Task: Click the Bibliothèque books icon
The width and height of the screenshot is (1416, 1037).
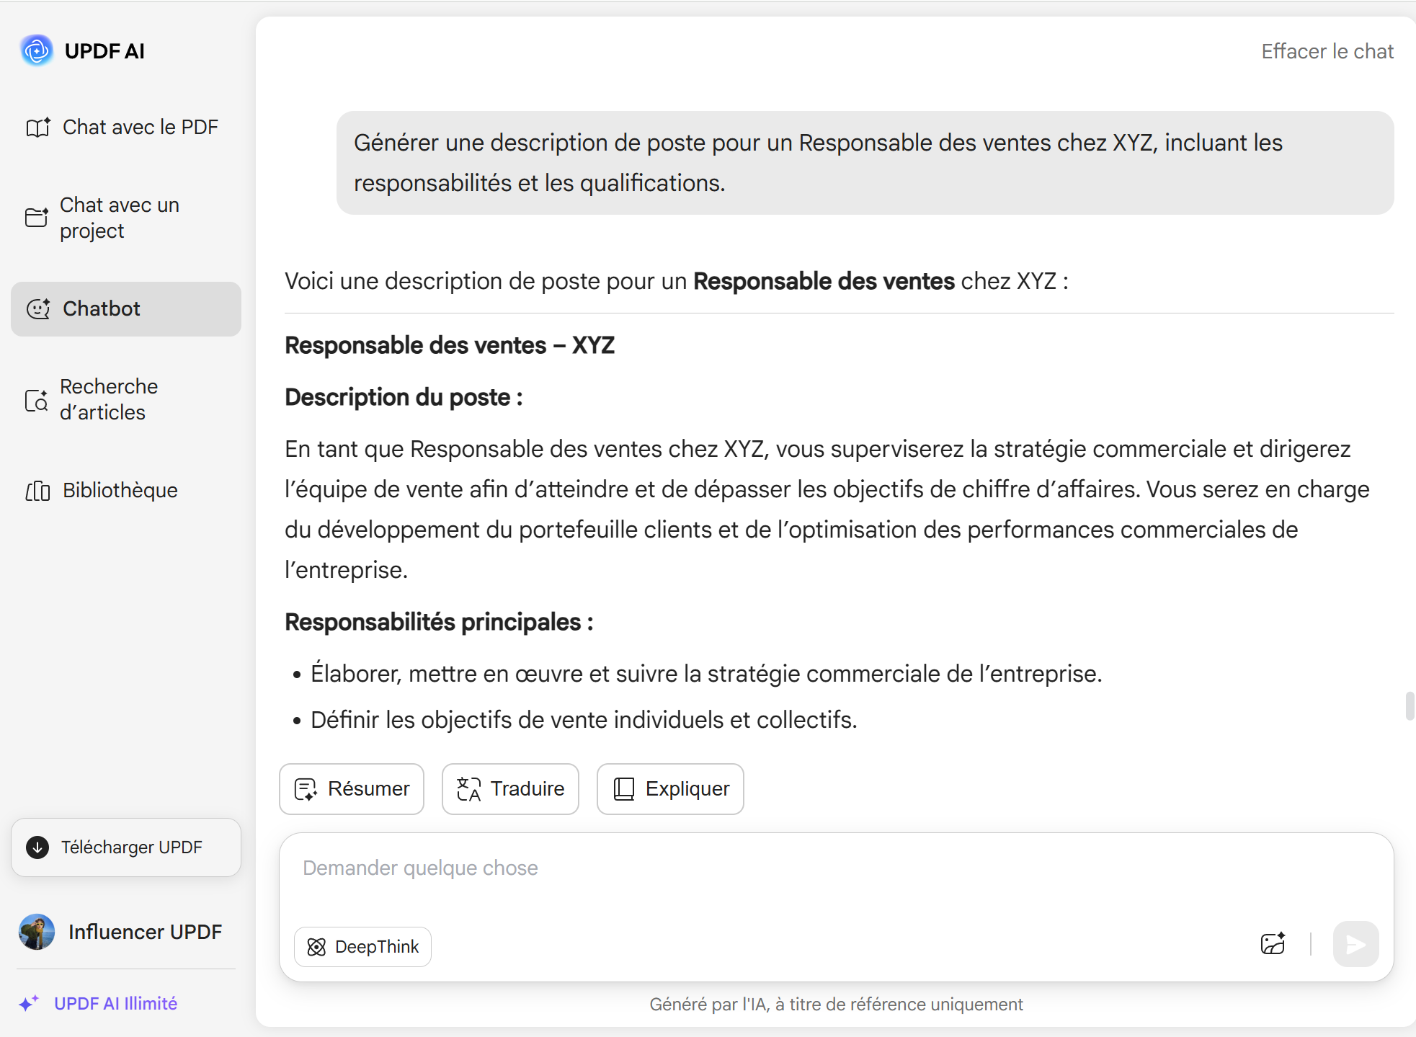Action: [x=38, y=491]
